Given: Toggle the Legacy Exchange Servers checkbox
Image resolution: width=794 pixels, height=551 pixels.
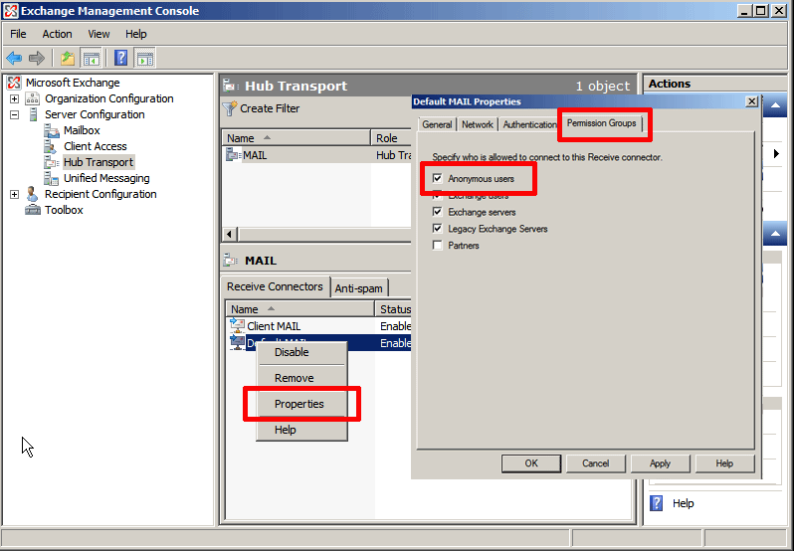Looking at the screenshot, I should pos(438,228).
